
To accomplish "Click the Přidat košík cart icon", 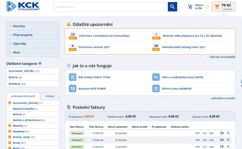I will click(x=190, y=7).
